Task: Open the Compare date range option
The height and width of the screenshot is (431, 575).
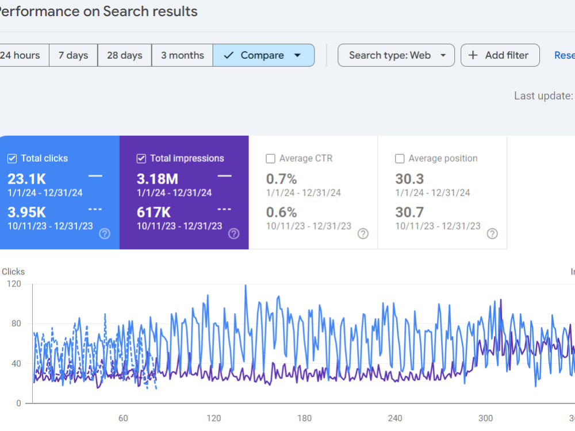Action: pos(264,55)
